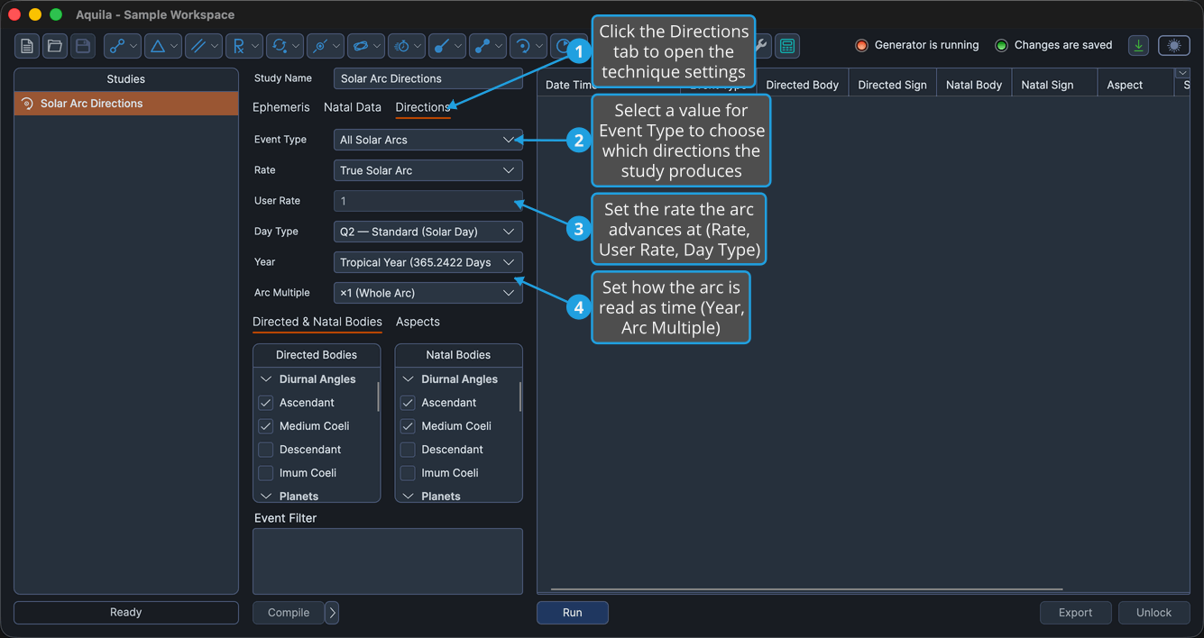This screenshot has width=1204, height=638.
Task: Toggle the sun brightness theme icon
Action: (1174, 46)
